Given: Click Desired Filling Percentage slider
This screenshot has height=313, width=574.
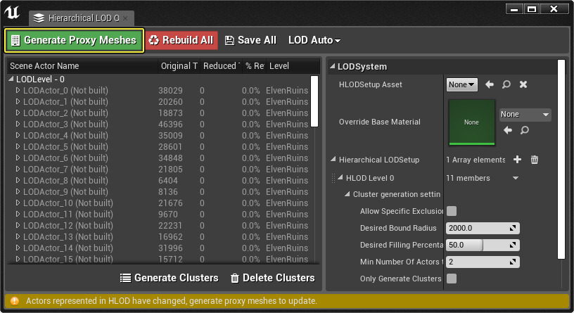Looking at the screenshot, I should 483,245.
